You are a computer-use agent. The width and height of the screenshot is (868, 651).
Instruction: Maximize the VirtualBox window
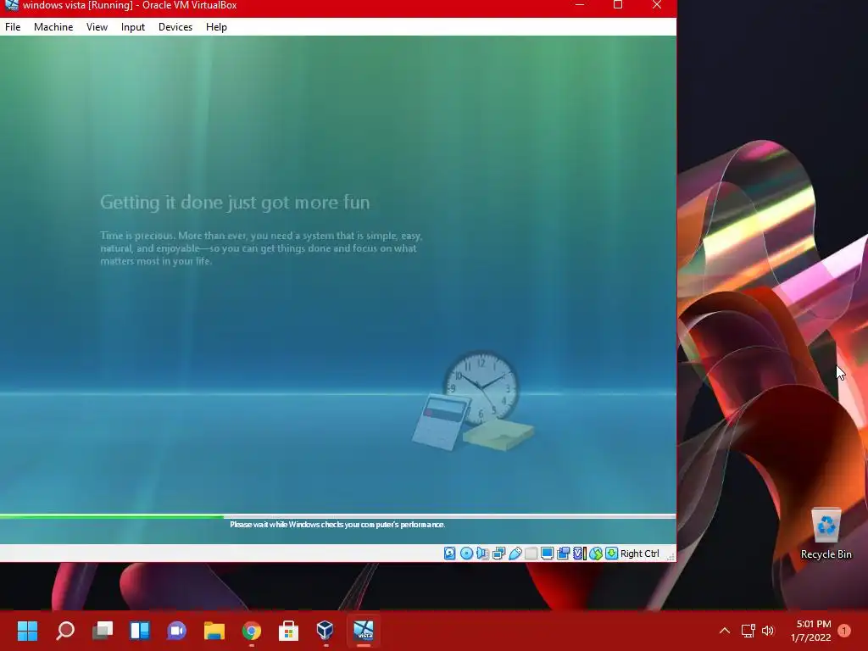tap(618, 5)
